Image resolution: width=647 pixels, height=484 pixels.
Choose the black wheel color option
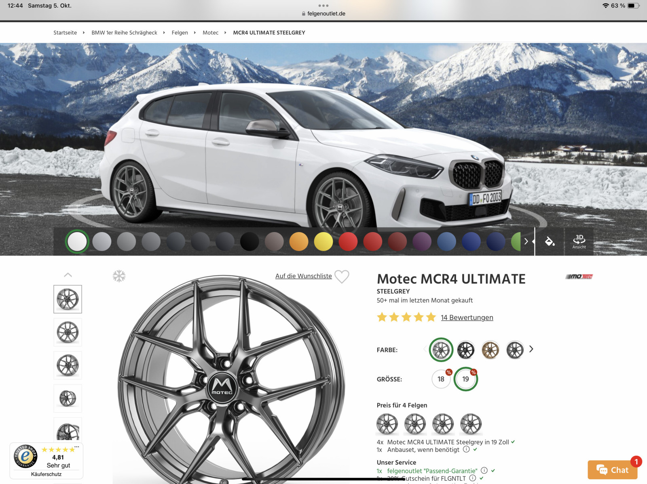[x=466, y=350]
